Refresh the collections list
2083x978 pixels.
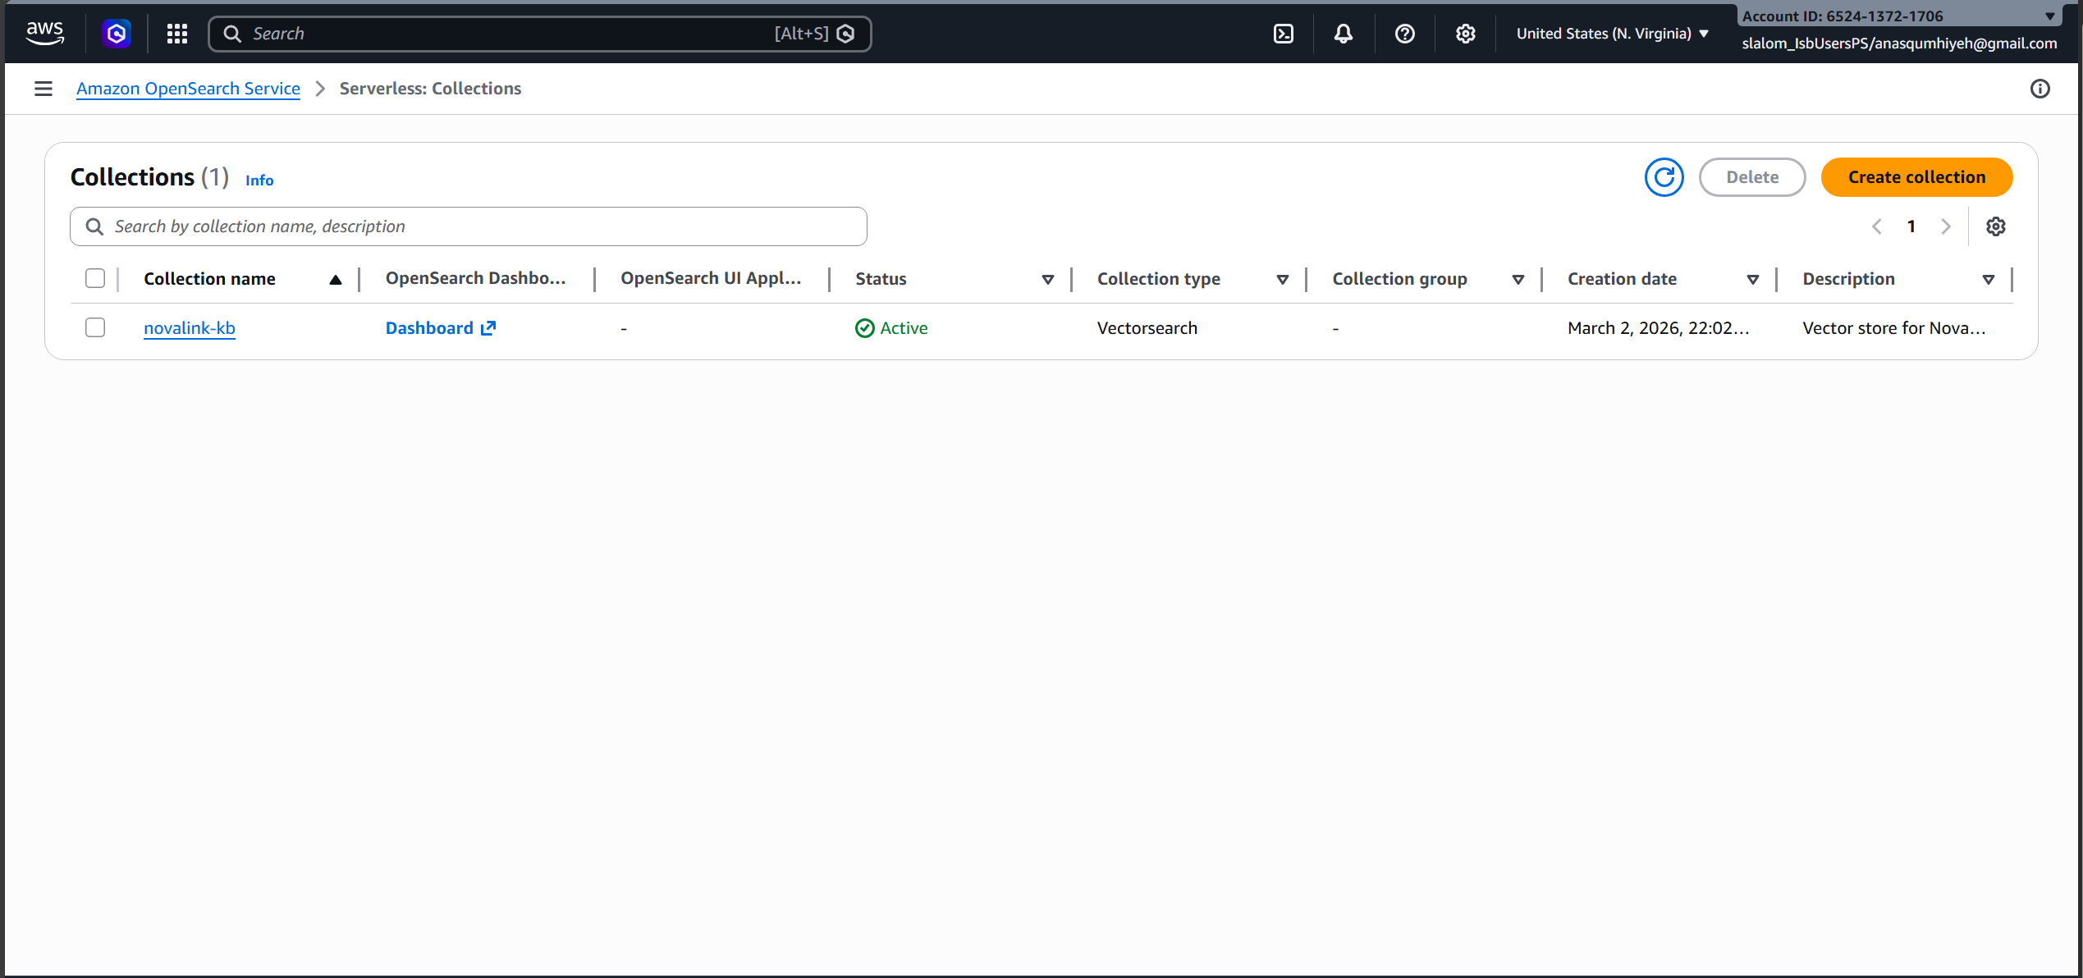pyautogui.click(x=1664, y=177)
